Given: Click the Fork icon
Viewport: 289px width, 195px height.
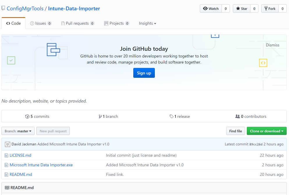Looking at the screenshot, I should pos(267,8).
